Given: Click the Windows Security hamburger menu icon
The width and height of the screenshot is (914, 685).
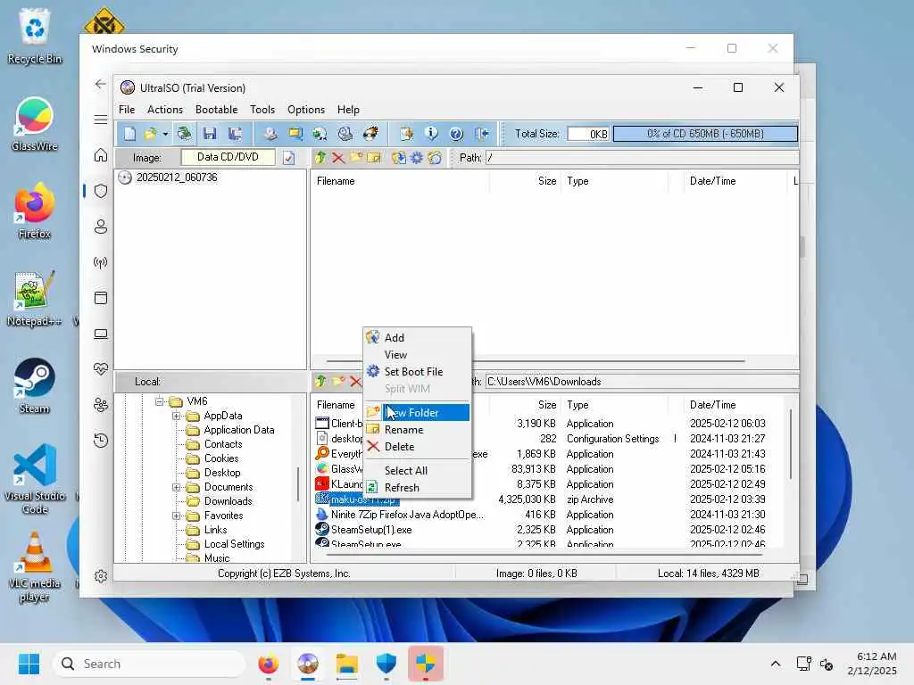Looking at the screenshot, I should (x=101, y=120).
